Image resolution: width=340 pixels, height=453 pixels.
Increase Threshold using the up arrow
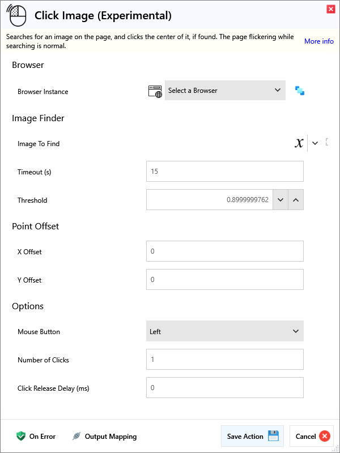(x=296, y=200)
